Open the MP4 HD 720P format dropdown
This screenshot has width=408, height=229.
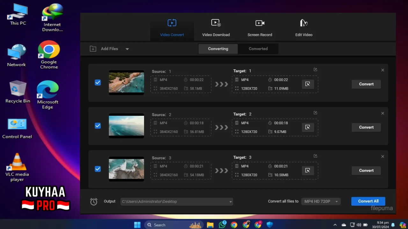point(321,201)
